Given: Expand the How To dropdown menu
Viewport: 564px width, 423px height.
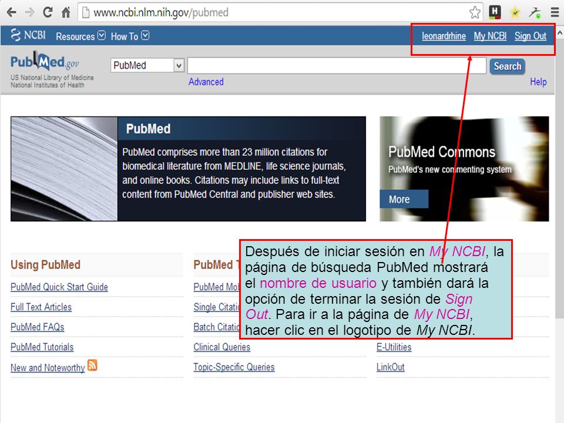Looking at the screenshot, I should tap(130, 36).
